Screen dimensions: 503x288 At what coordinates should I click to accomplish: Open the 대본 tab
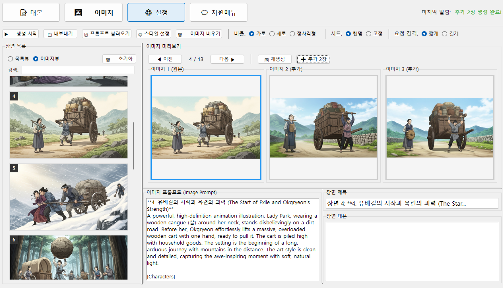(x=31, y=12)
